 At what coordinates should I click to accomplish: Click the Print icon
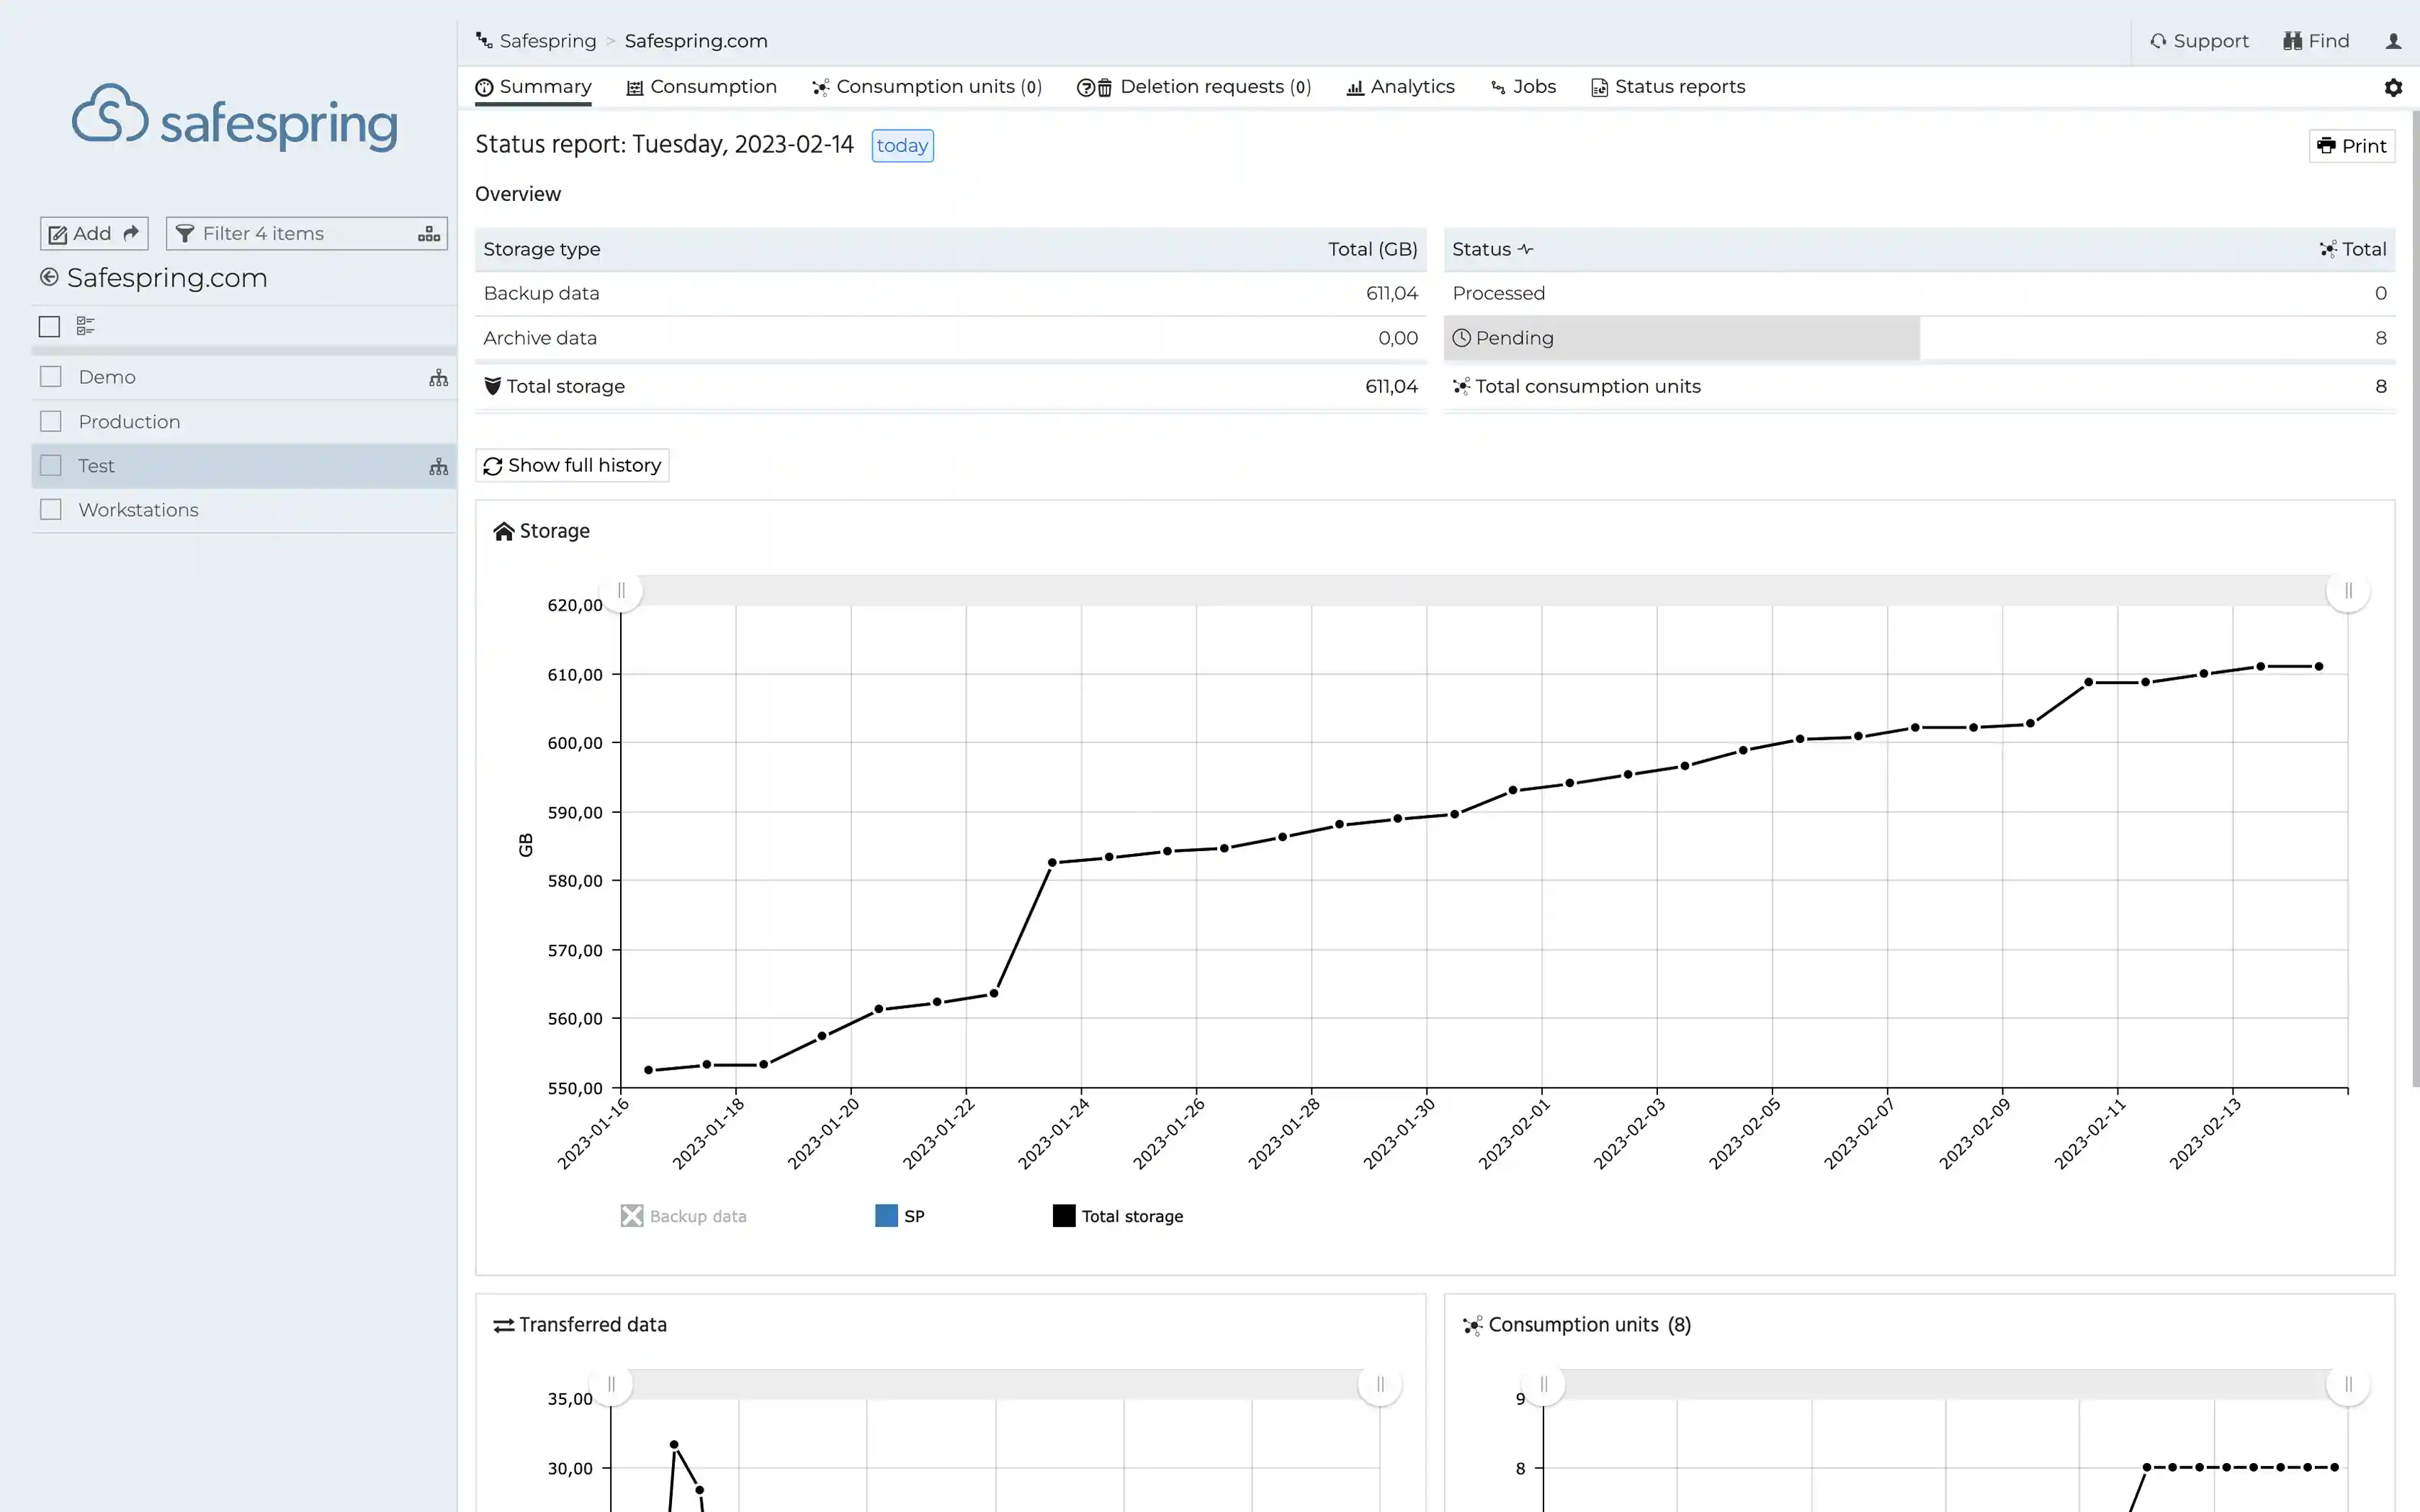coord(2327,145)
